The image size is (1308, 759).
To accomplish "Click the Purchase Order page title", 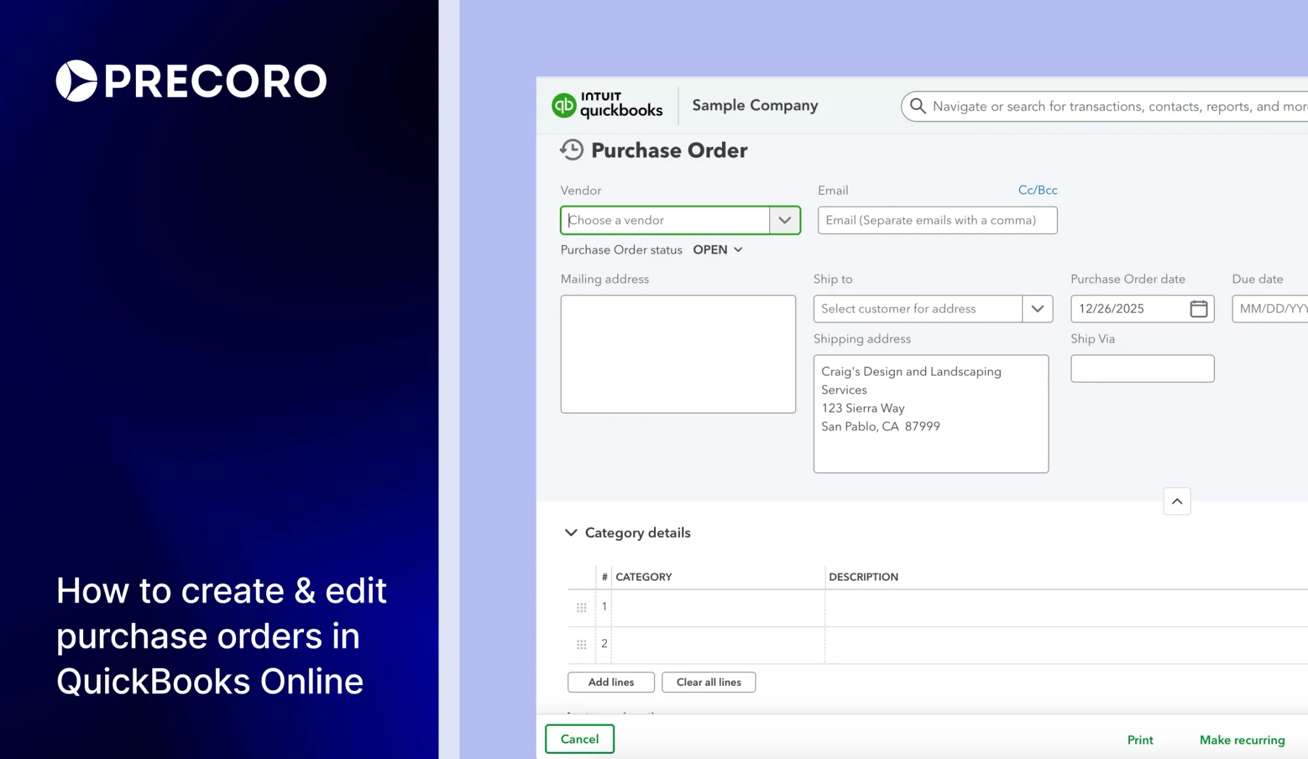I will 669,150.
